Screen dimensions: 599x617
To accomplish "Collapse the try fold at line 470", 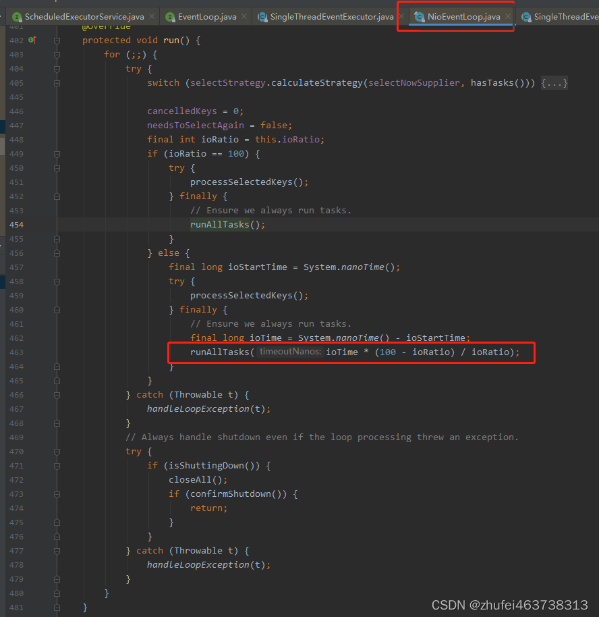I will point(57,452).
